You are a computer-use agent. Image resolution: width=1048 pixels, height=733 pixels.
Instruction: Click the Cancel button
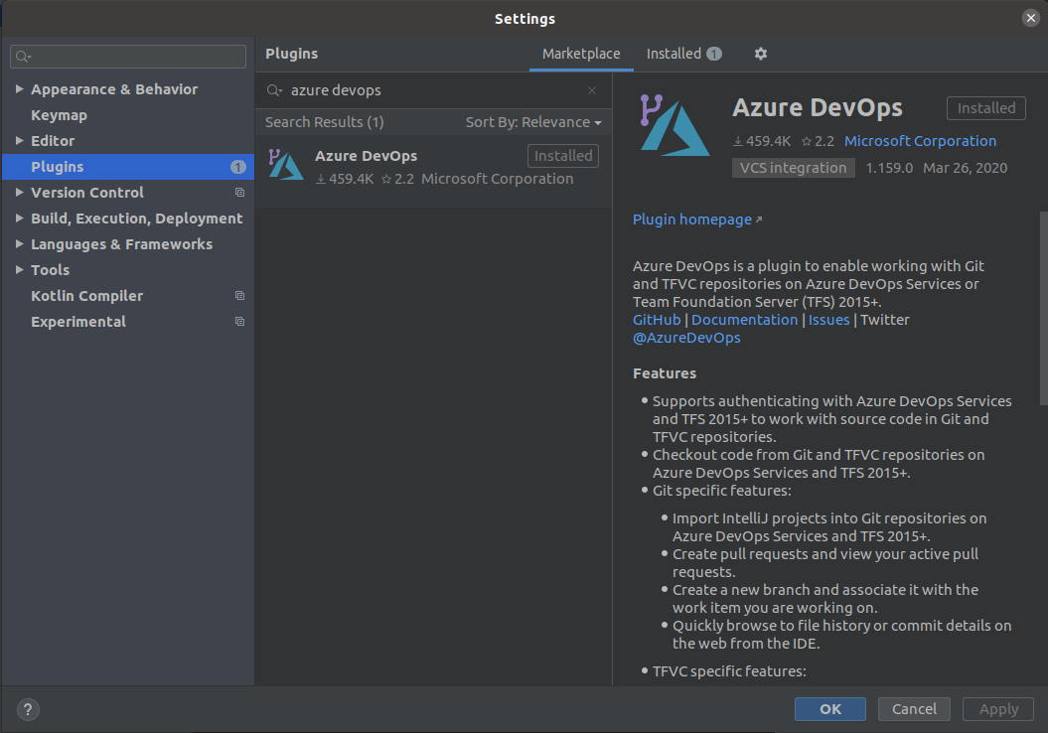[914, 709]
